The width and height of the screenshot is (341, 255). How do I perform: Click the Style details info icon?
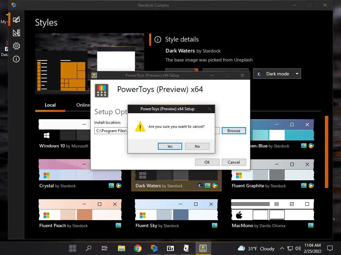(x=158, y=40)
